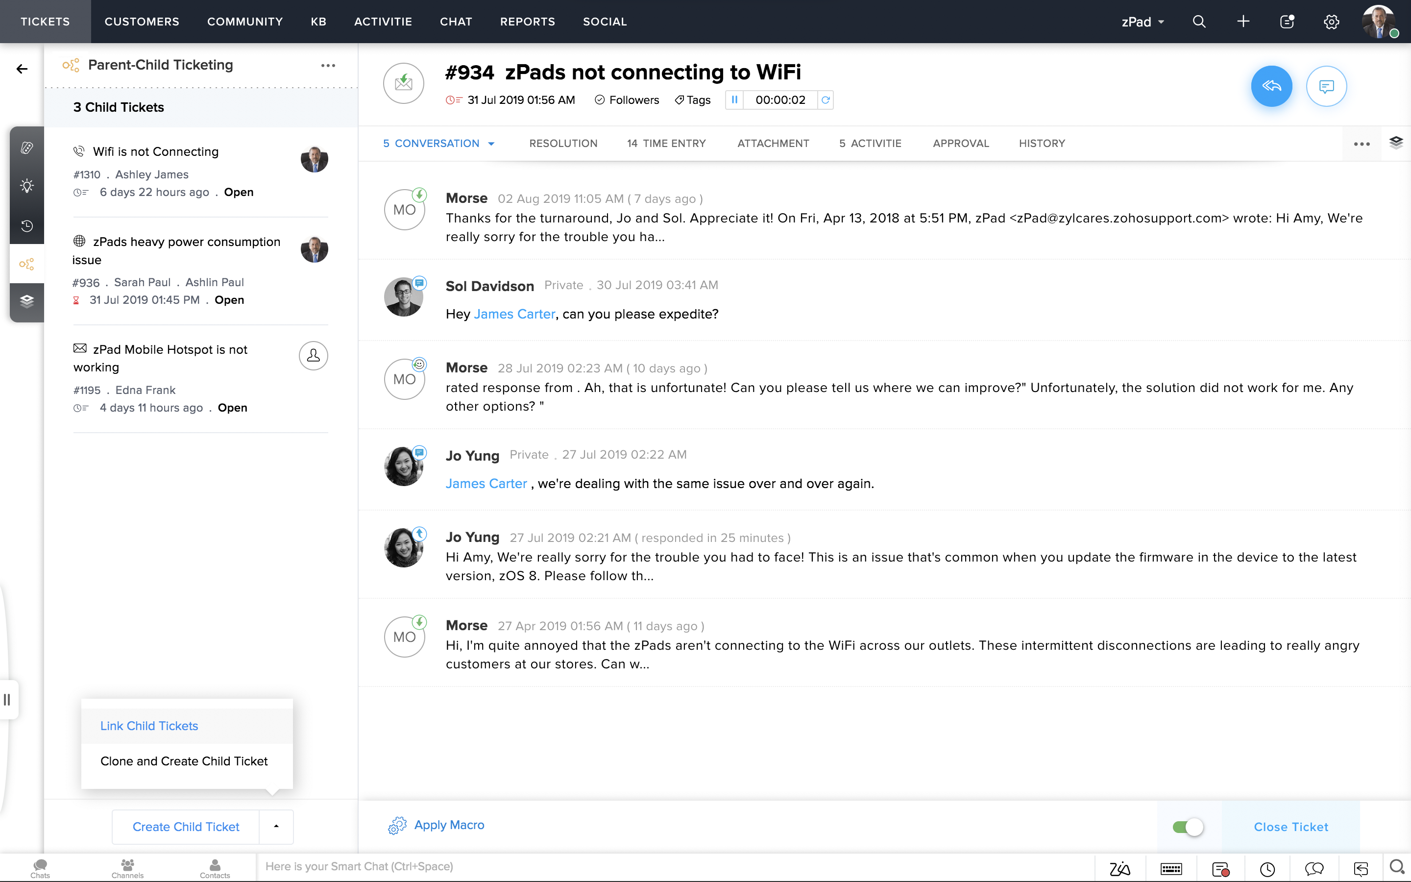Viewport: 1411px width, 882px height.
Task: Open Parent-Child Ticketing more options
Action: [x=328, y=65]
